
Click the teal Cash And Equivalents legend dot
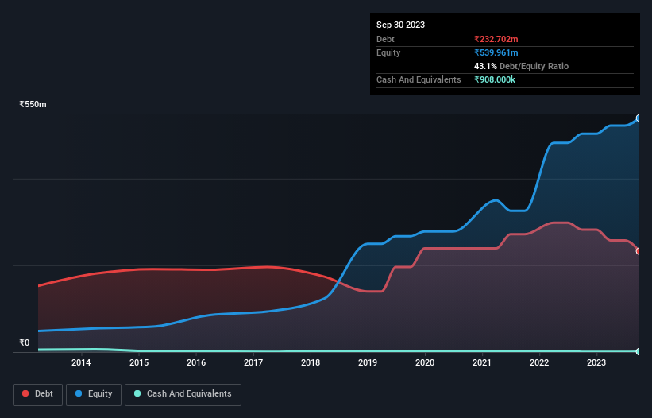tap(137, 393)
